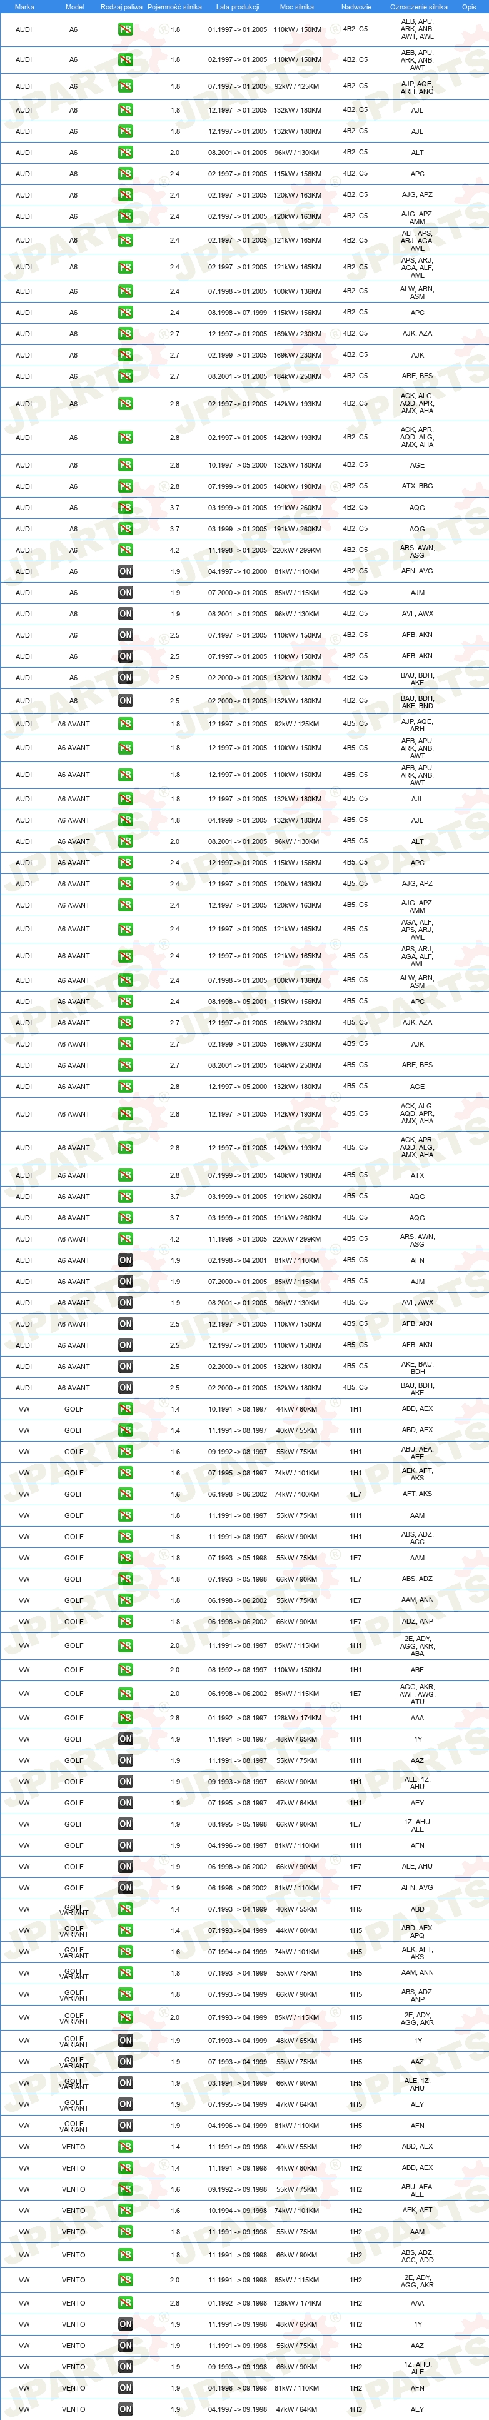The image size is (489, 2420).
Task: Click petrol icon in GOLF 1H1 2.8 AAA row
Action: pyautogui.click(x=125, y=1718)
